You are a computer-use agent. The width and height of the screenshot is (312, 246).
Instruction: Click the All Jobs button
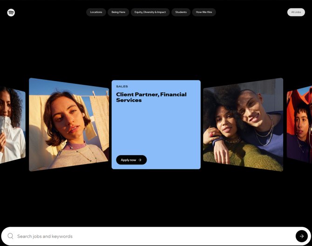pyautogui.click(x=296, y=12)
